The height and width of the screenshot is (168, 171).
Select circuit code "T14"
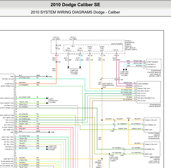tap(38, 107)
